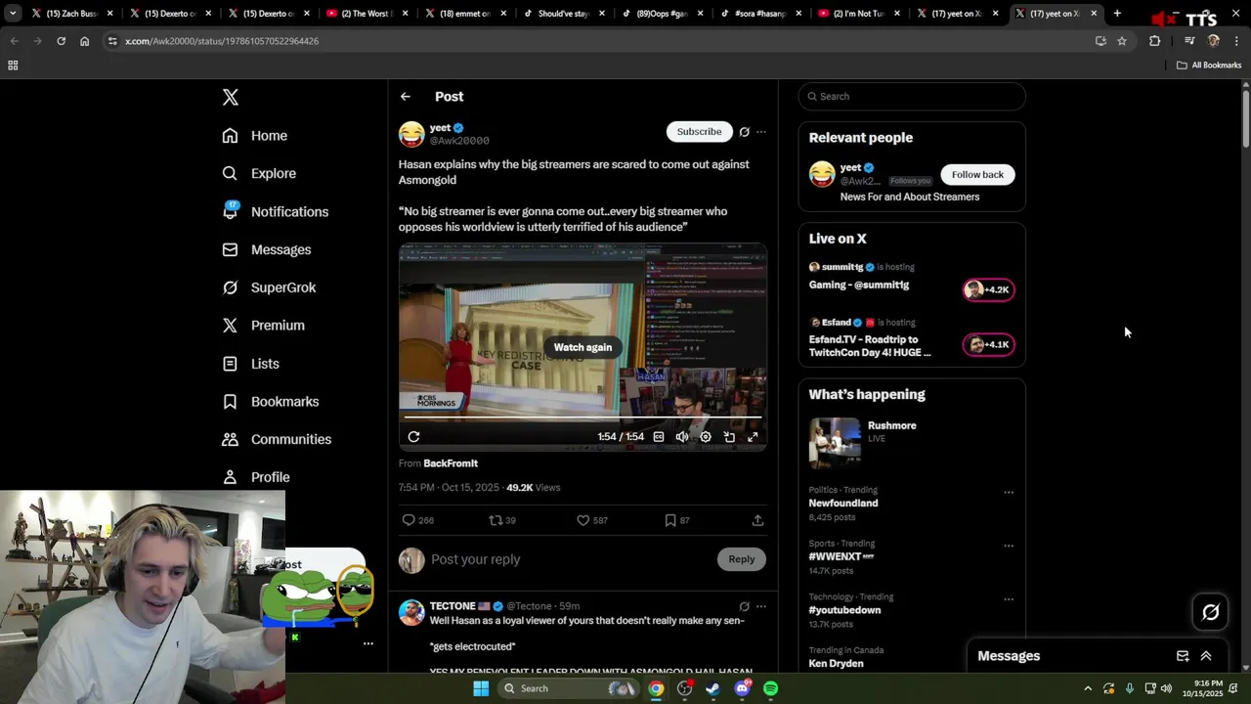Mute the video volume
Screen dimensions: 1251x704
[x=682, y=437]
